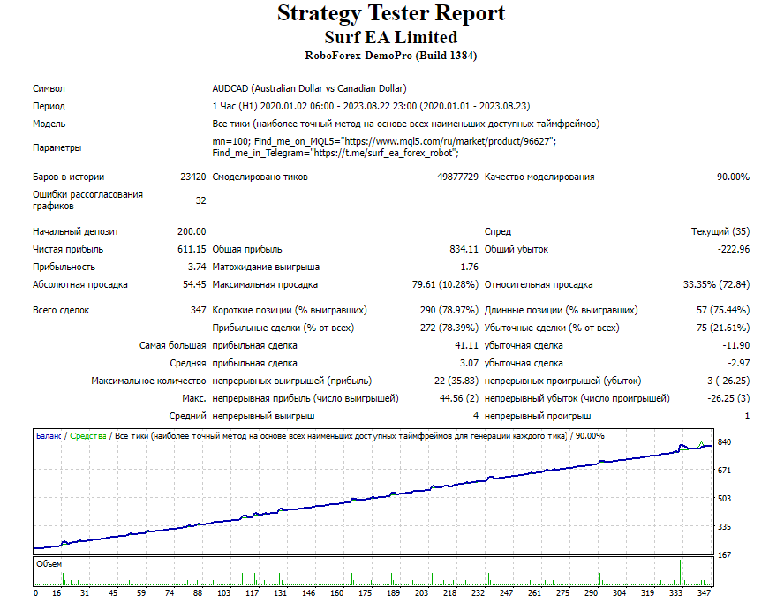Click 'Матожидание выигрыша' label
Viewport: 769px width, 603px height.
(266, 268)
